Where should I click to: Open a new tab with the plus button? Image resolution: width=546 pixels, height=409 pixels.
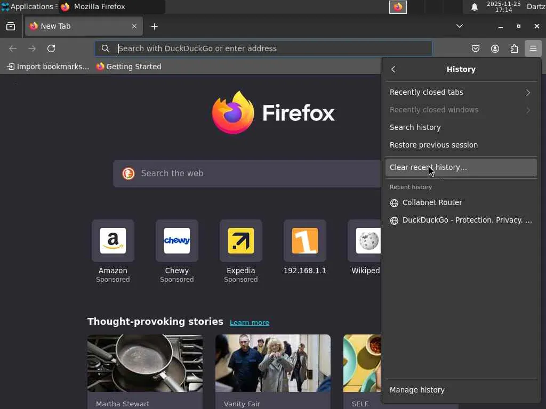[154, 27]
